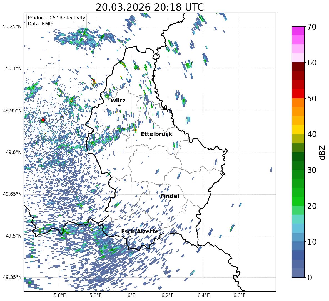Click the 5.8°E longitude label
Viewport: 329px width, 301px height.
coord(96,295)
